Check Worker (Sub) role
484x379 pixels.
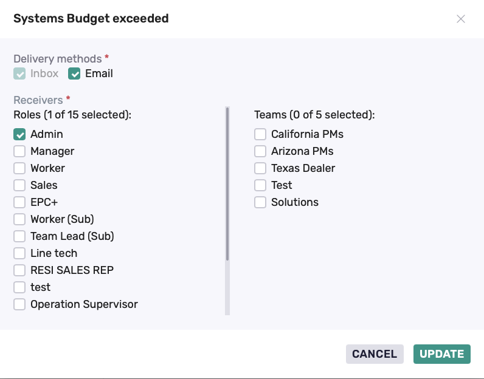(x=19, y=219)
